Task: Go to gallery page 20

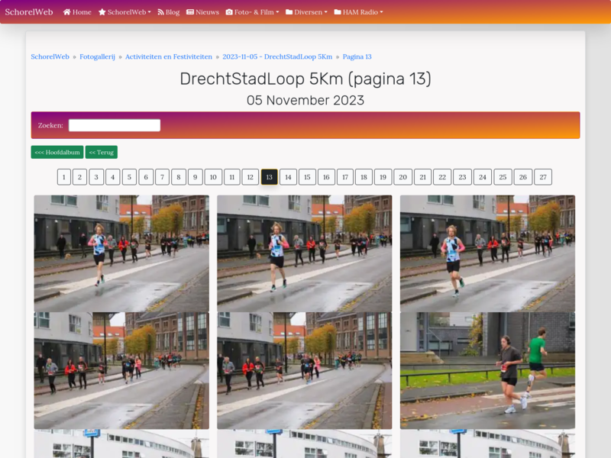Action: pyautogui.click(x=403, y=177)
